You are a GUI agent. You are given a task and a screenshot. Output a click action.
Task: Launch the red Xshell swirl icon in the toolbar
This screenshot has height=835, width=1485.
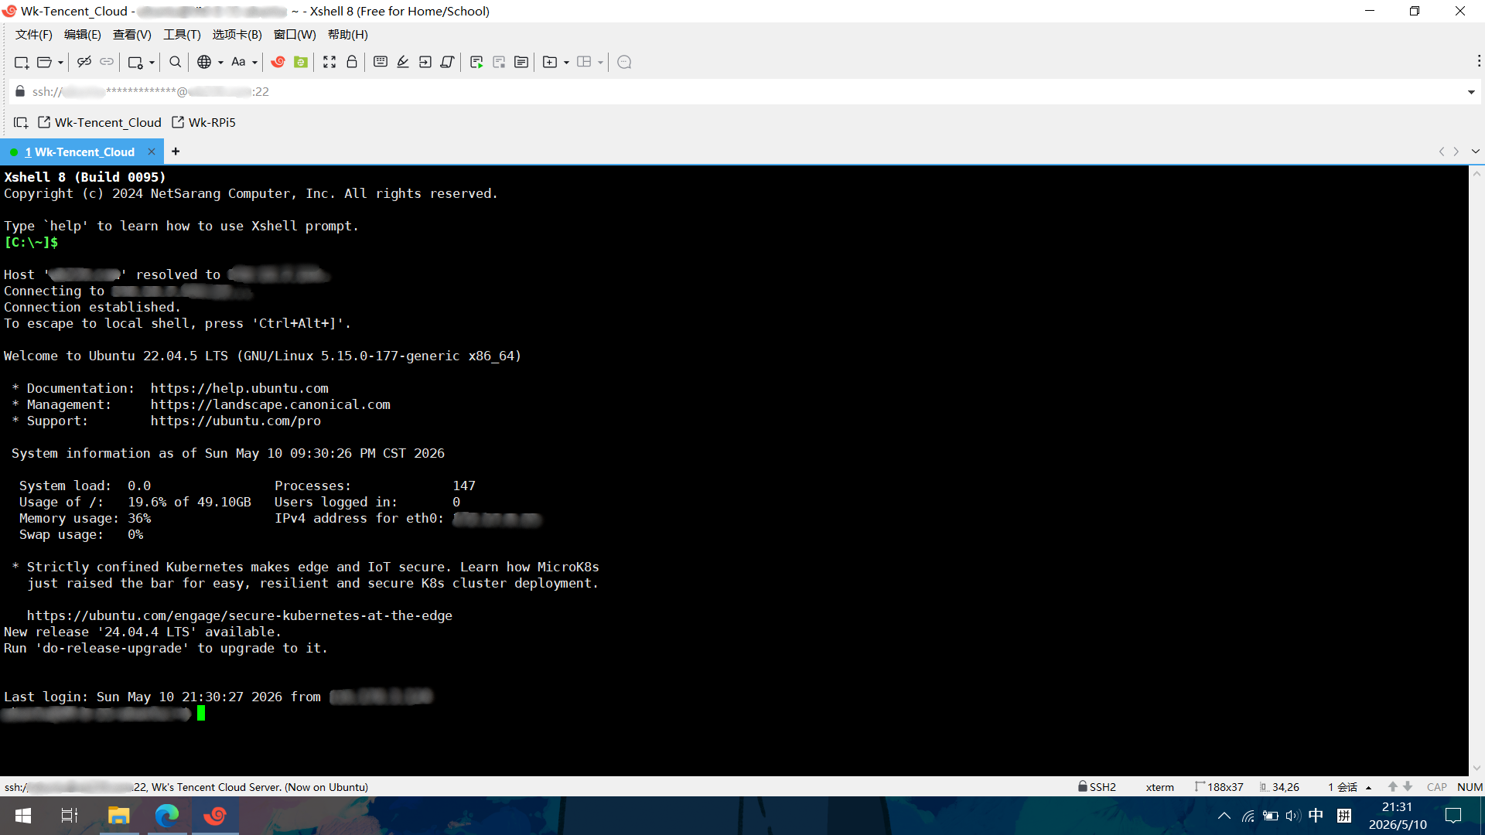pyautogui.click(x=278, y=62)
